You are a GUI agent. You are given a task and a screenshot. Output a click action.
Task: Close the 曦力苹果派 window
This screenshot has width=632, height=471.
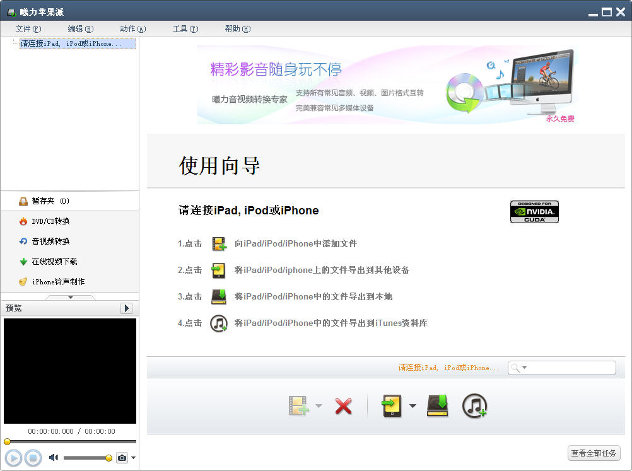[621, 12]
